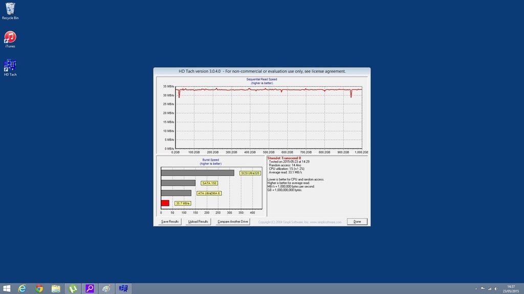The image size is (524, 294).
Task: Click the Save Results button
Action: [170, 222]
